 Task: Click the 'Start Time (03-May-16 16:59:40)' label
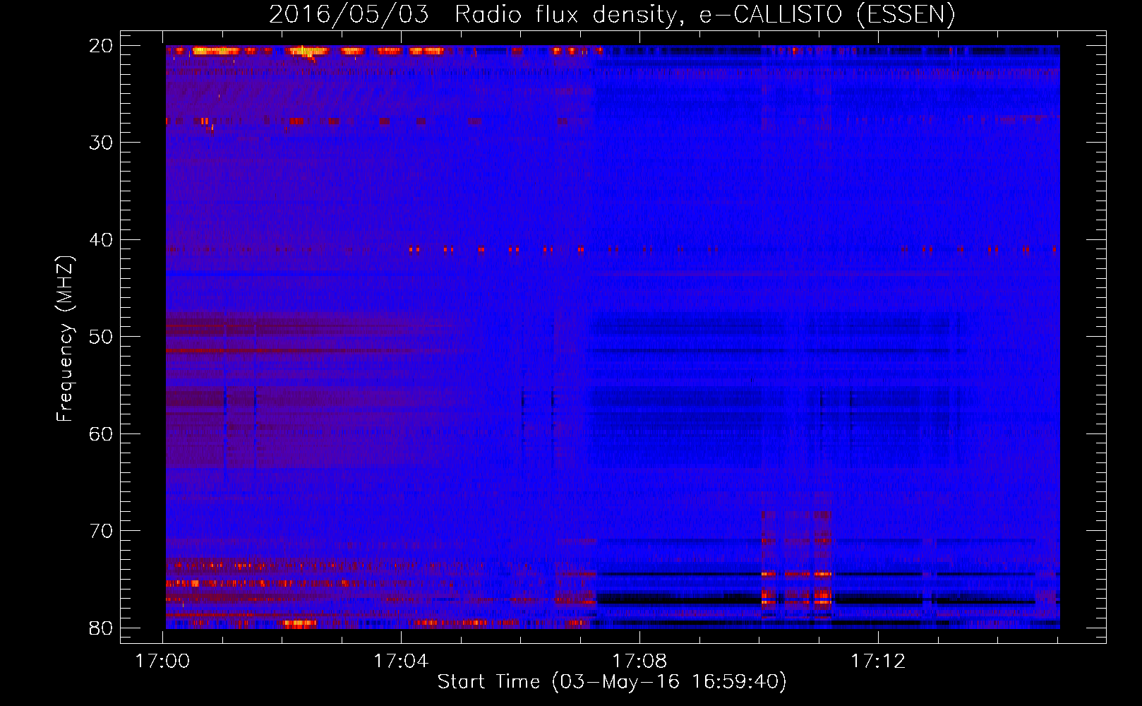(612, 682)
